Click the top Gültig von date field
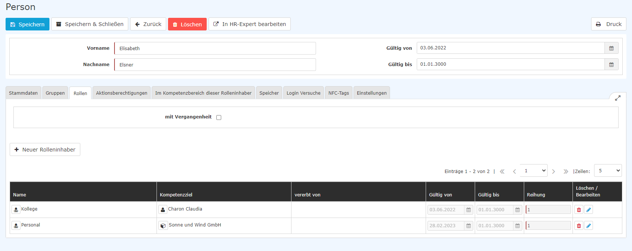 pyautogui.click(x=510, y=48)
